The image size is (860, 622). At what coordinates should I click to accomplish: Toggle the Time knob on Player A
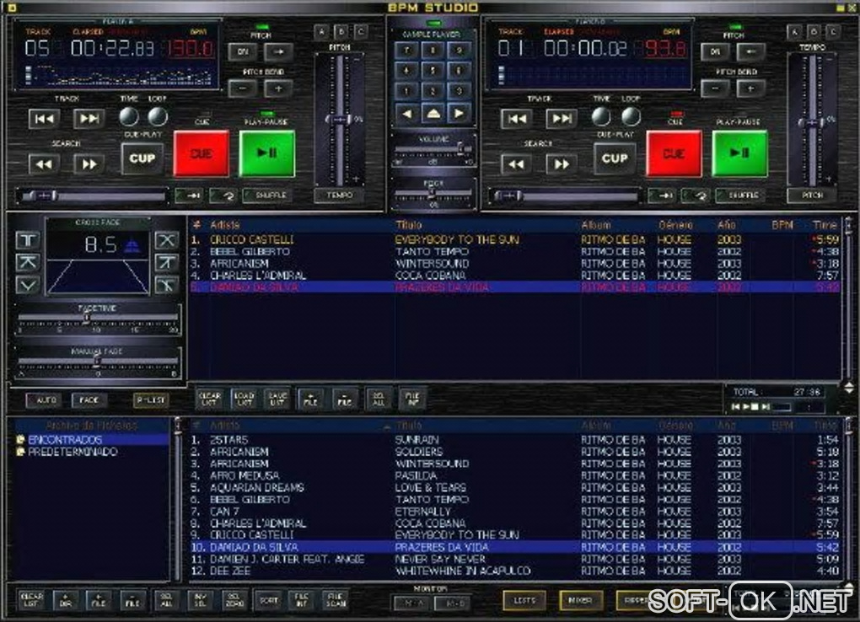tap(129, 116)
